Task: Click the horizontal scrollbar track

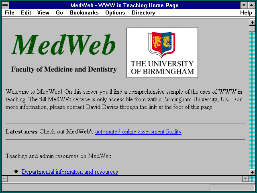Action: point(125,179)
